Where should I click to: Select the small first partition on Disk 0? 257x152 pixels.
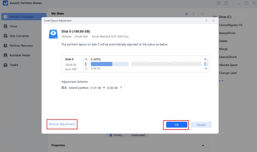pyautogui.click(x=87, y=64)
